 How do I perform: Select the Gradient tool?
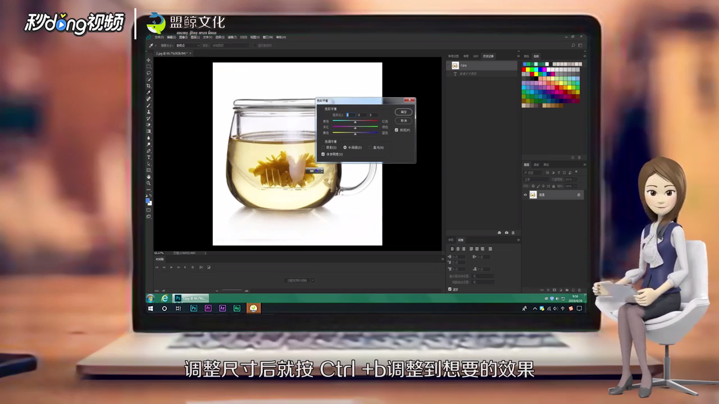pos(149,131)
